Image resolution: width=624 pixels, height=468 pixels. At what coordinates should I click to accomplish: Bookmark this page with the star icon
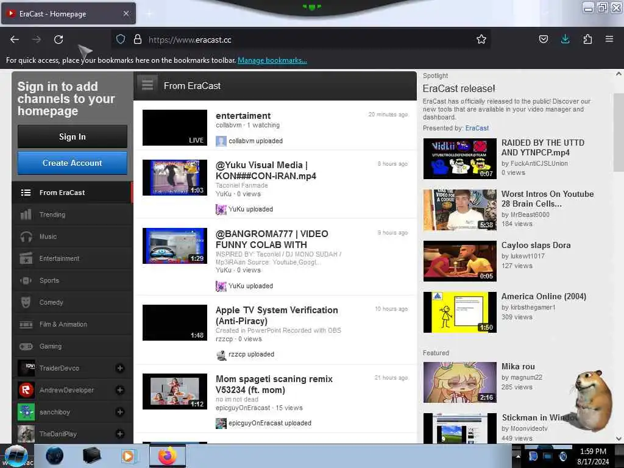[x=481, y=39]
